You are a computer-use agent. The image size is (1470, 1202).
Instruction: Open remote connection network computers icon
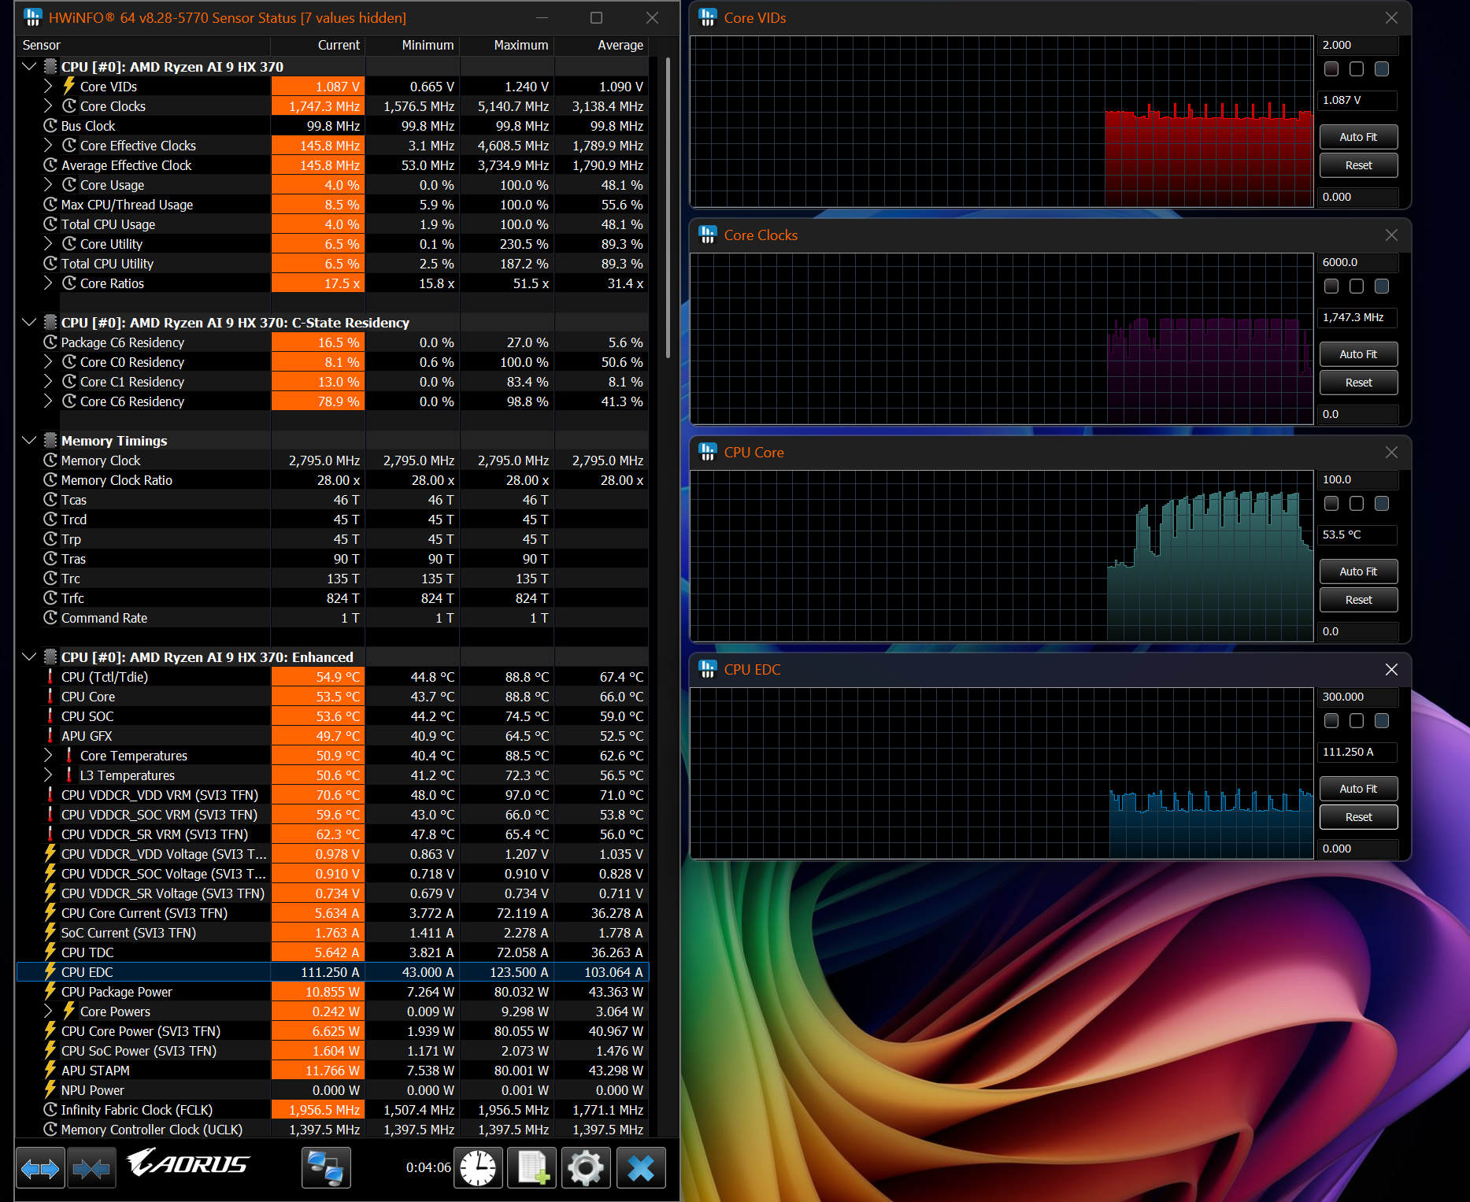326,1168
